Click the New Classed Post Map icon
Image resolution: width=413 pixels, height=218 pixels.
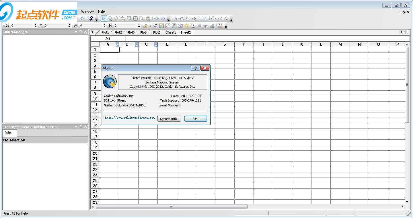pyautogui.click(x=174, y=26)
